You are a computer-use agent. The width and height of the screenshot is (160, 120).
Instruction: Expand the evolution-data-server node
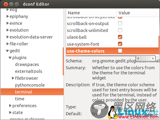8,37
